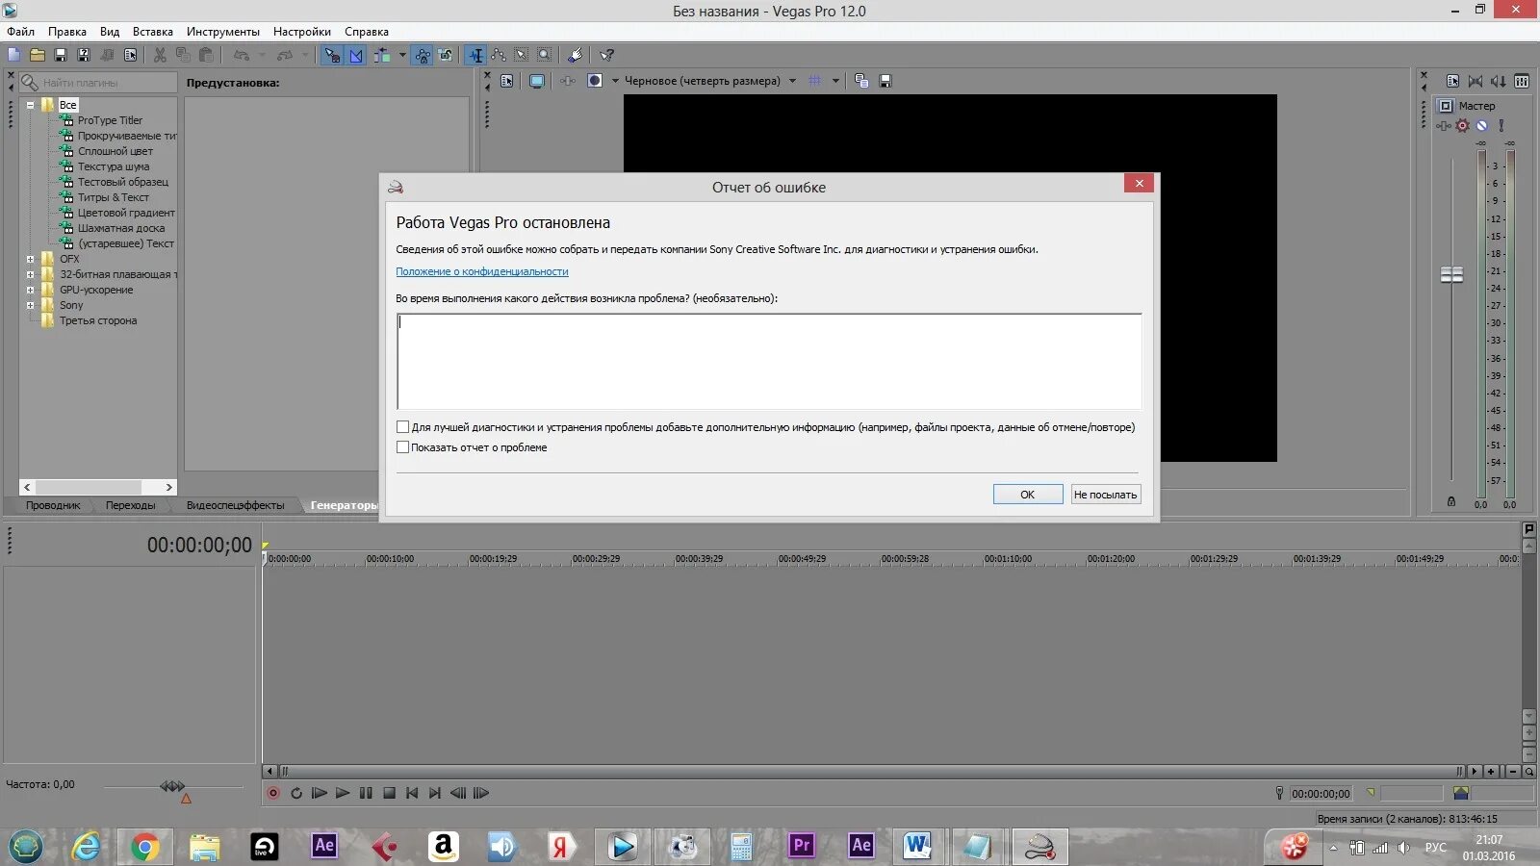Open the overlays grid dropdown arrow

(835, 81)
